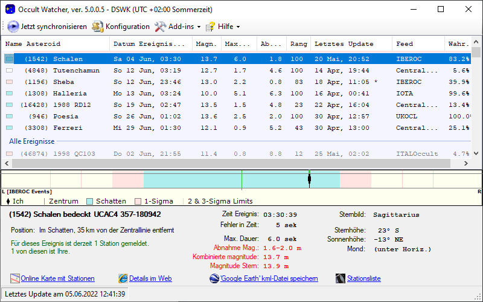
Task: Click the Details im Web browser icon
Action: (123, 278)
